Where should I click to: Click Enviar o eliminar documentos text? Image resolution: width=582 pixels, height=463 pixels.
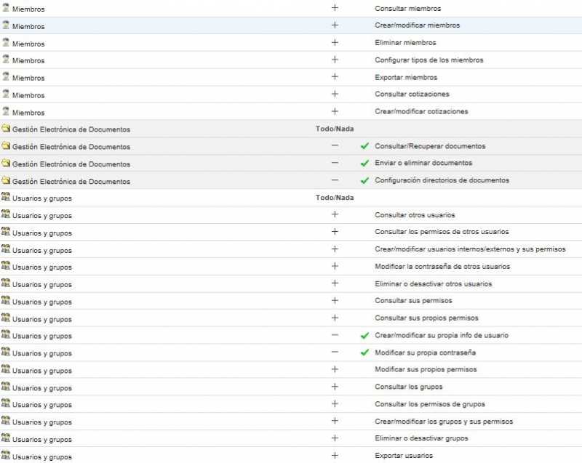coord(423,163)
